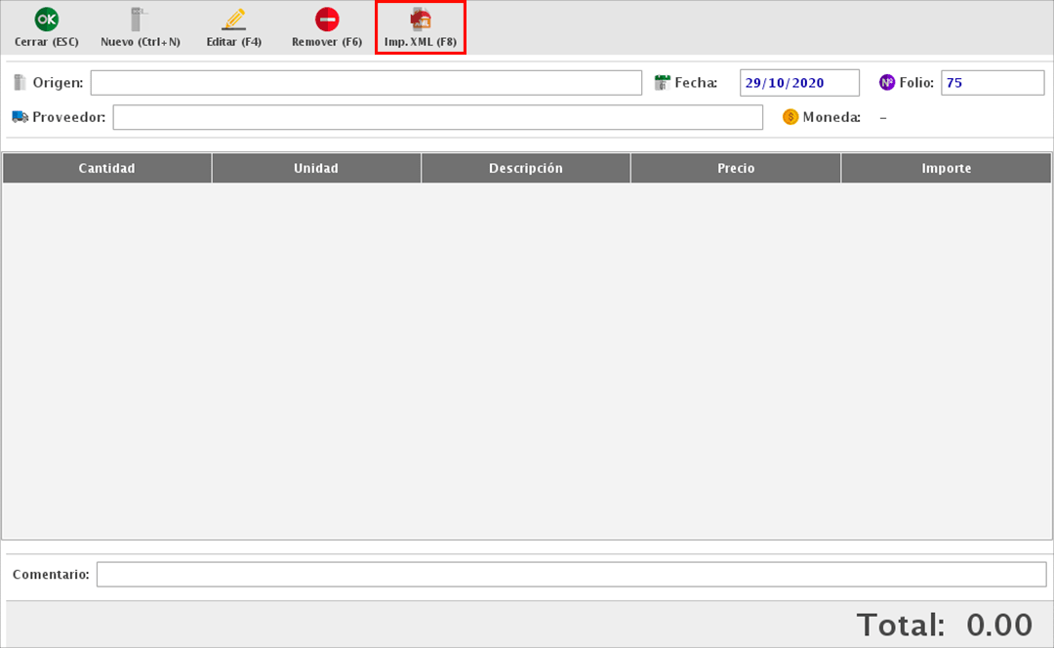Click the truck icon beside Proveedor

click(20, 117)
